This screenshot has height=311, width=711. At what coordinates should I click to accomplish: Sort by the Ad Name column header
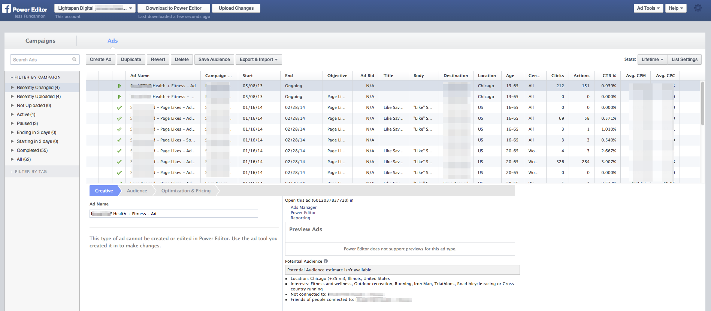click(x=163, y=76)
